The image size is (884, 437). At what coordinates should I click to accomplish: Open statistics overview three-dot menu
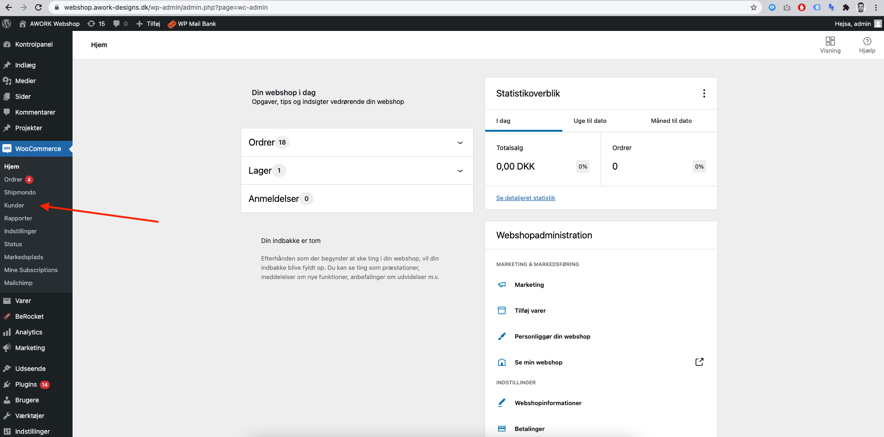[x=704, y=93]
